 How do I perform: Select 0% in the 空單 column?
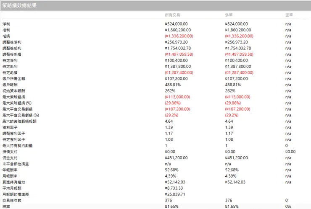[x=288, y=206]
